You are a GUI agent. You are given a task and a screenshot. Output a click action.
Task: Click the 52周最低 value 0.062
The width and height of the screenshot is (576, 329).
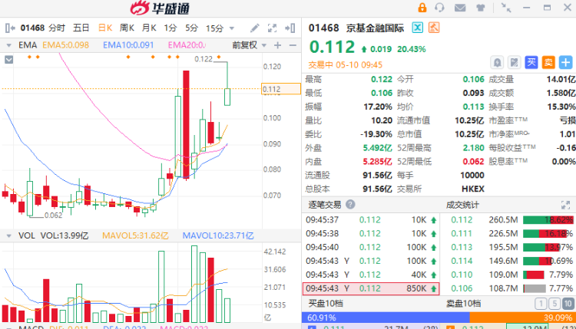474,161
